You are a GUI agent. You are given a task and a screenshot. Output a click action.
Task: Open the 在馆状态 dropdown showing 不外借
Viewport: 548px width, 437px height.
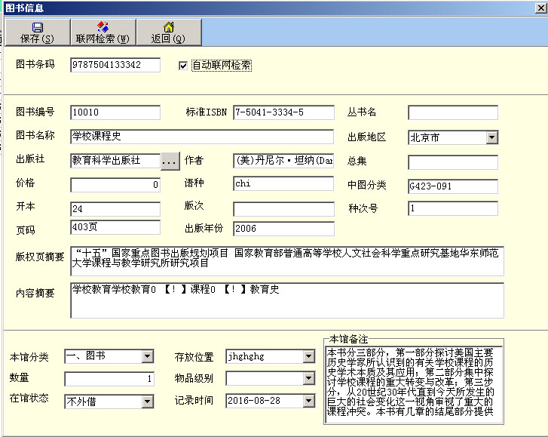(147, 402)
